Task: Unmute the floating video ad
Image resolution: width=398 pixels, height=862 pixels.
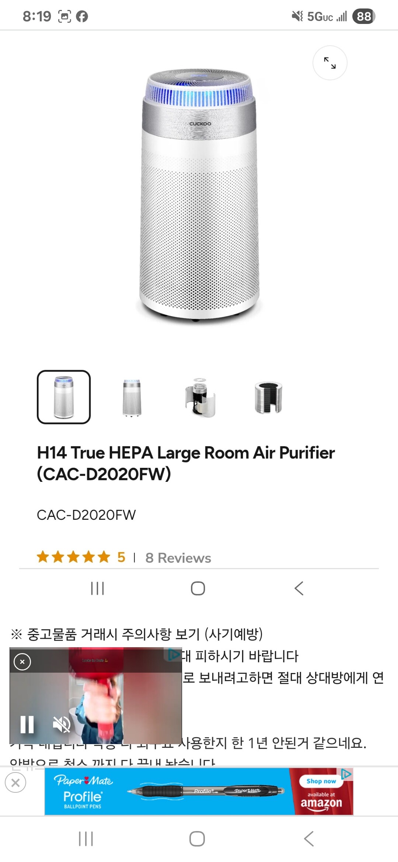Action: pos(62,724)
